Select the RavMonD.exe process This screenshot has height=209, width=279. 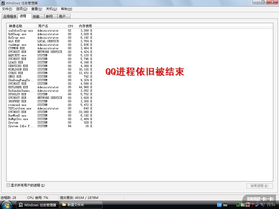(50, 115)
